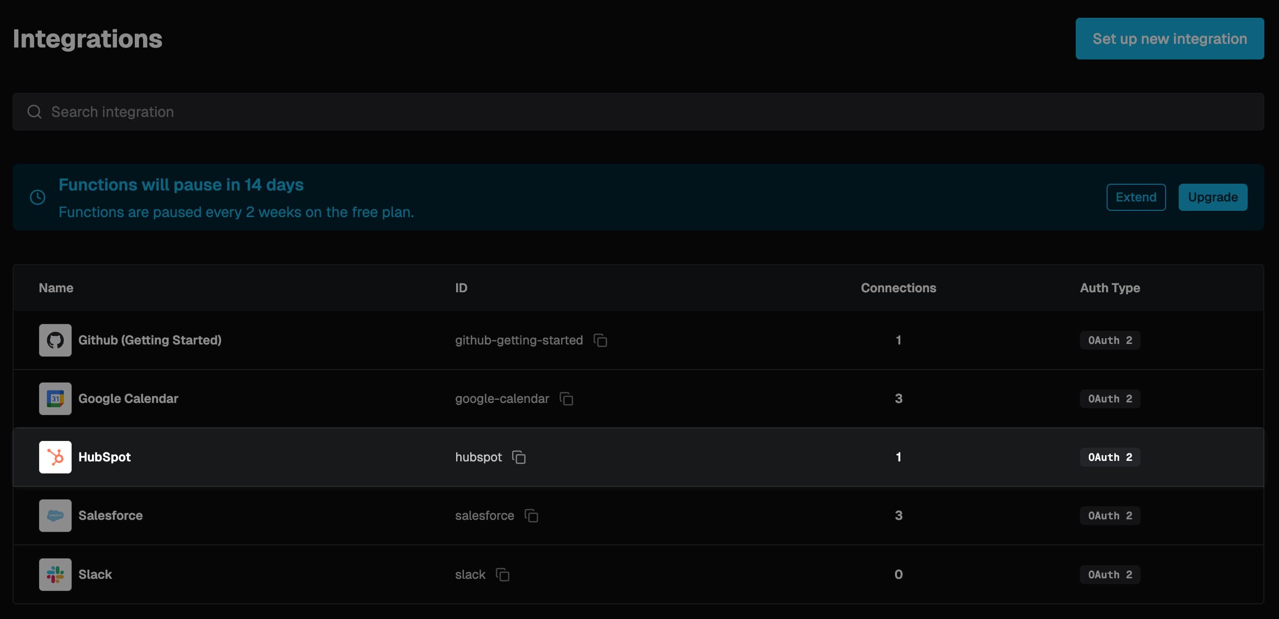The image size is (1279, 619).
Task: Click the Connections column header
Action: click(899, 288)
